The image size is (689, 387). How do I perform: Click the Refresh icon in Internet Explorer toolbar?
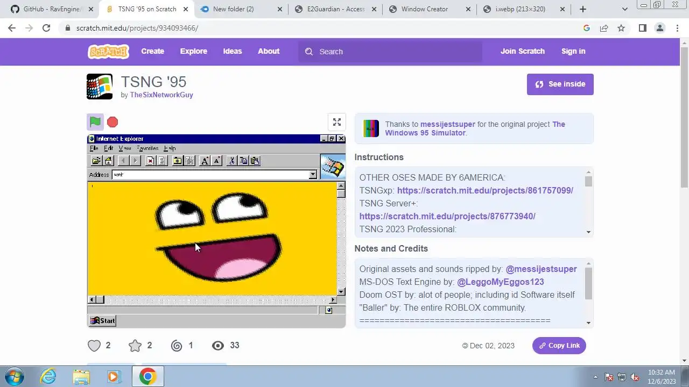coord(162,161)
